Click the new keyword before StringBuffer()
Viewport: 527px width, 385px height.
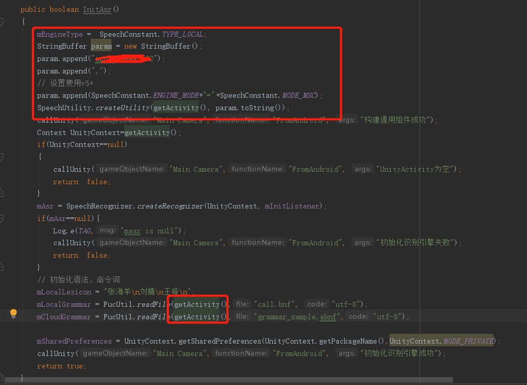[x=130, y=46]
